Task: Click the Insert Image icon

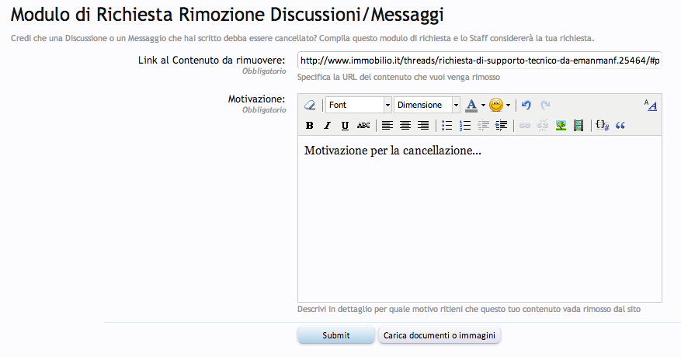Action: coord(561,126)
